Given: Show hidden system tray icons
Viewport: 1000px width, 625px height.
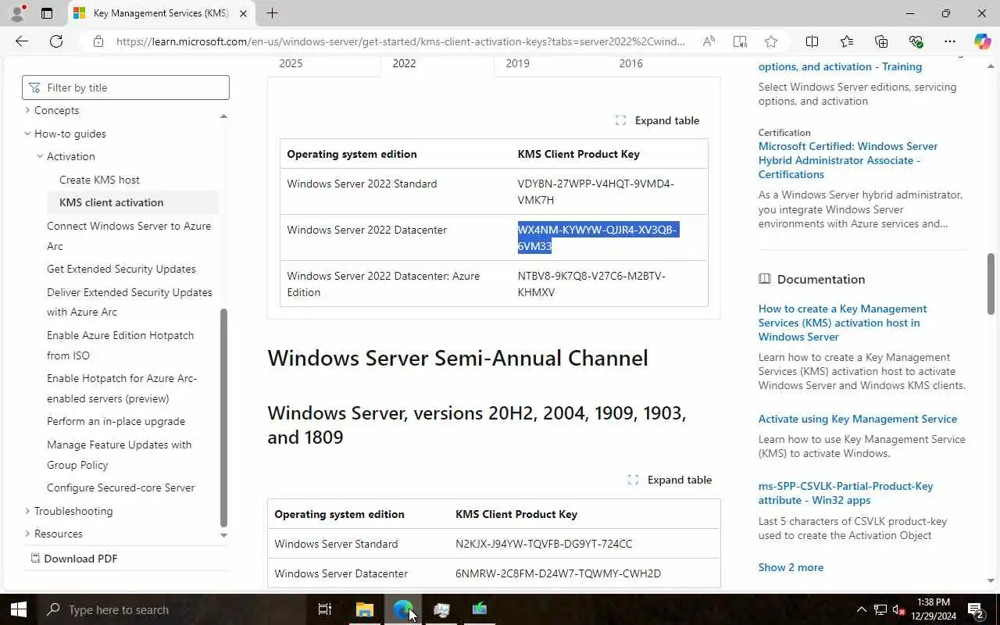Looking at the screenshot, I should 861,609.
